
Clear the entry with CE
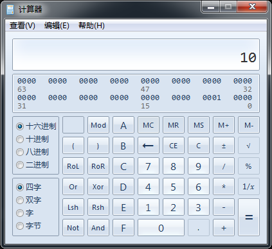[x=174, y=146]
